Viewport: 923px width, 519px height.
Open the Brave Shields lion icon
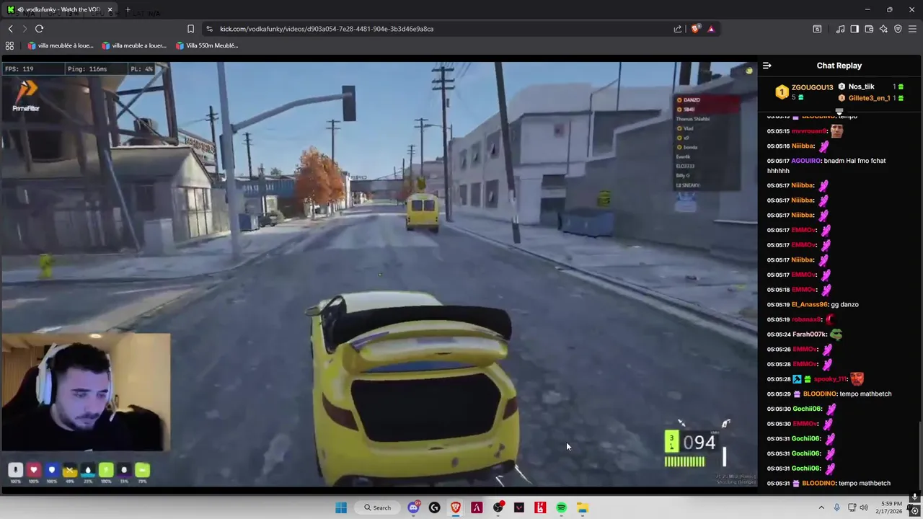695,29
